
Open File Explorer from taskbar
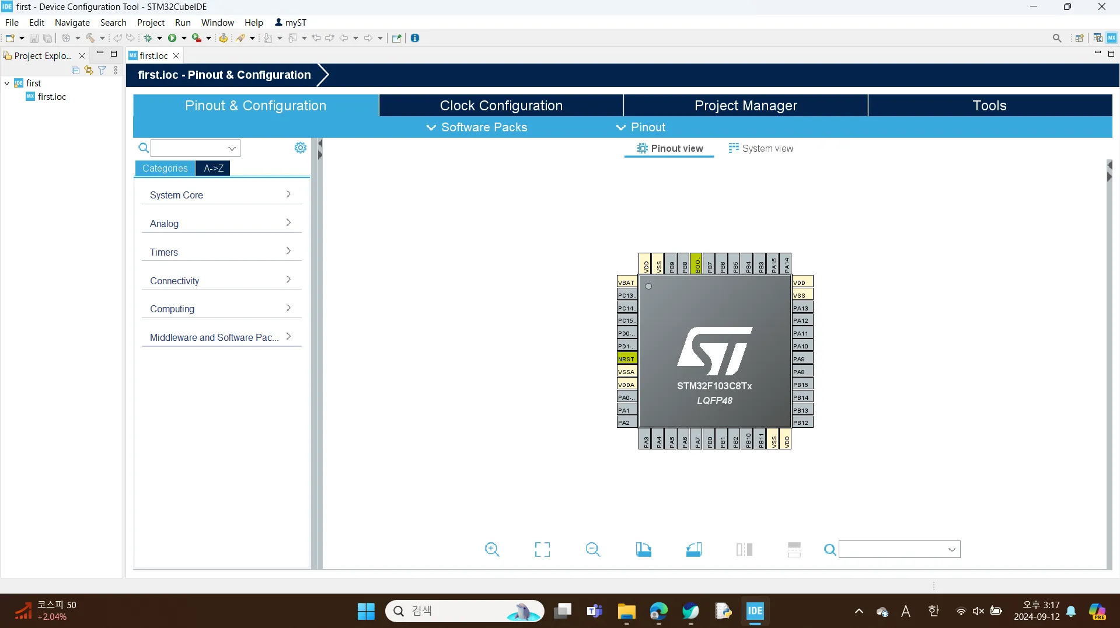coord(627,611)
